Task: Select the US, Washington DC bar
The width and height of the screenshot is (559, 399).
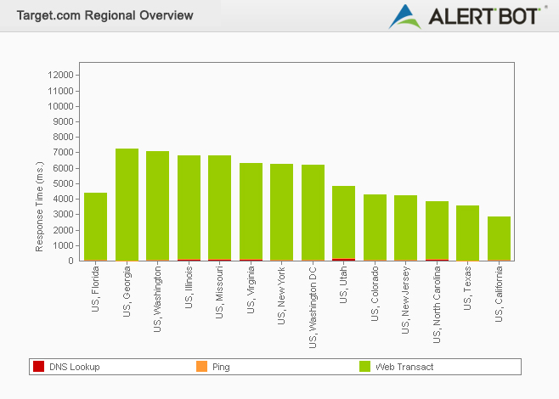Action: pos(313,213)
